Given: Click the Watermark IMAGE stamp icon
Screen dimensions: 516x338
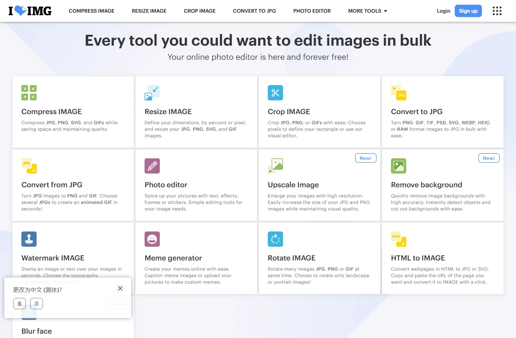Looking at the screenshot, I should (29, 239).
